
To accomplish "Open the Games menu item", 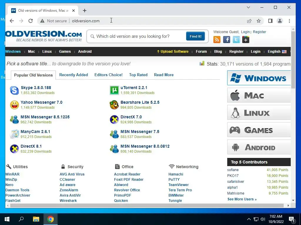I will click(x=65, y=52).
